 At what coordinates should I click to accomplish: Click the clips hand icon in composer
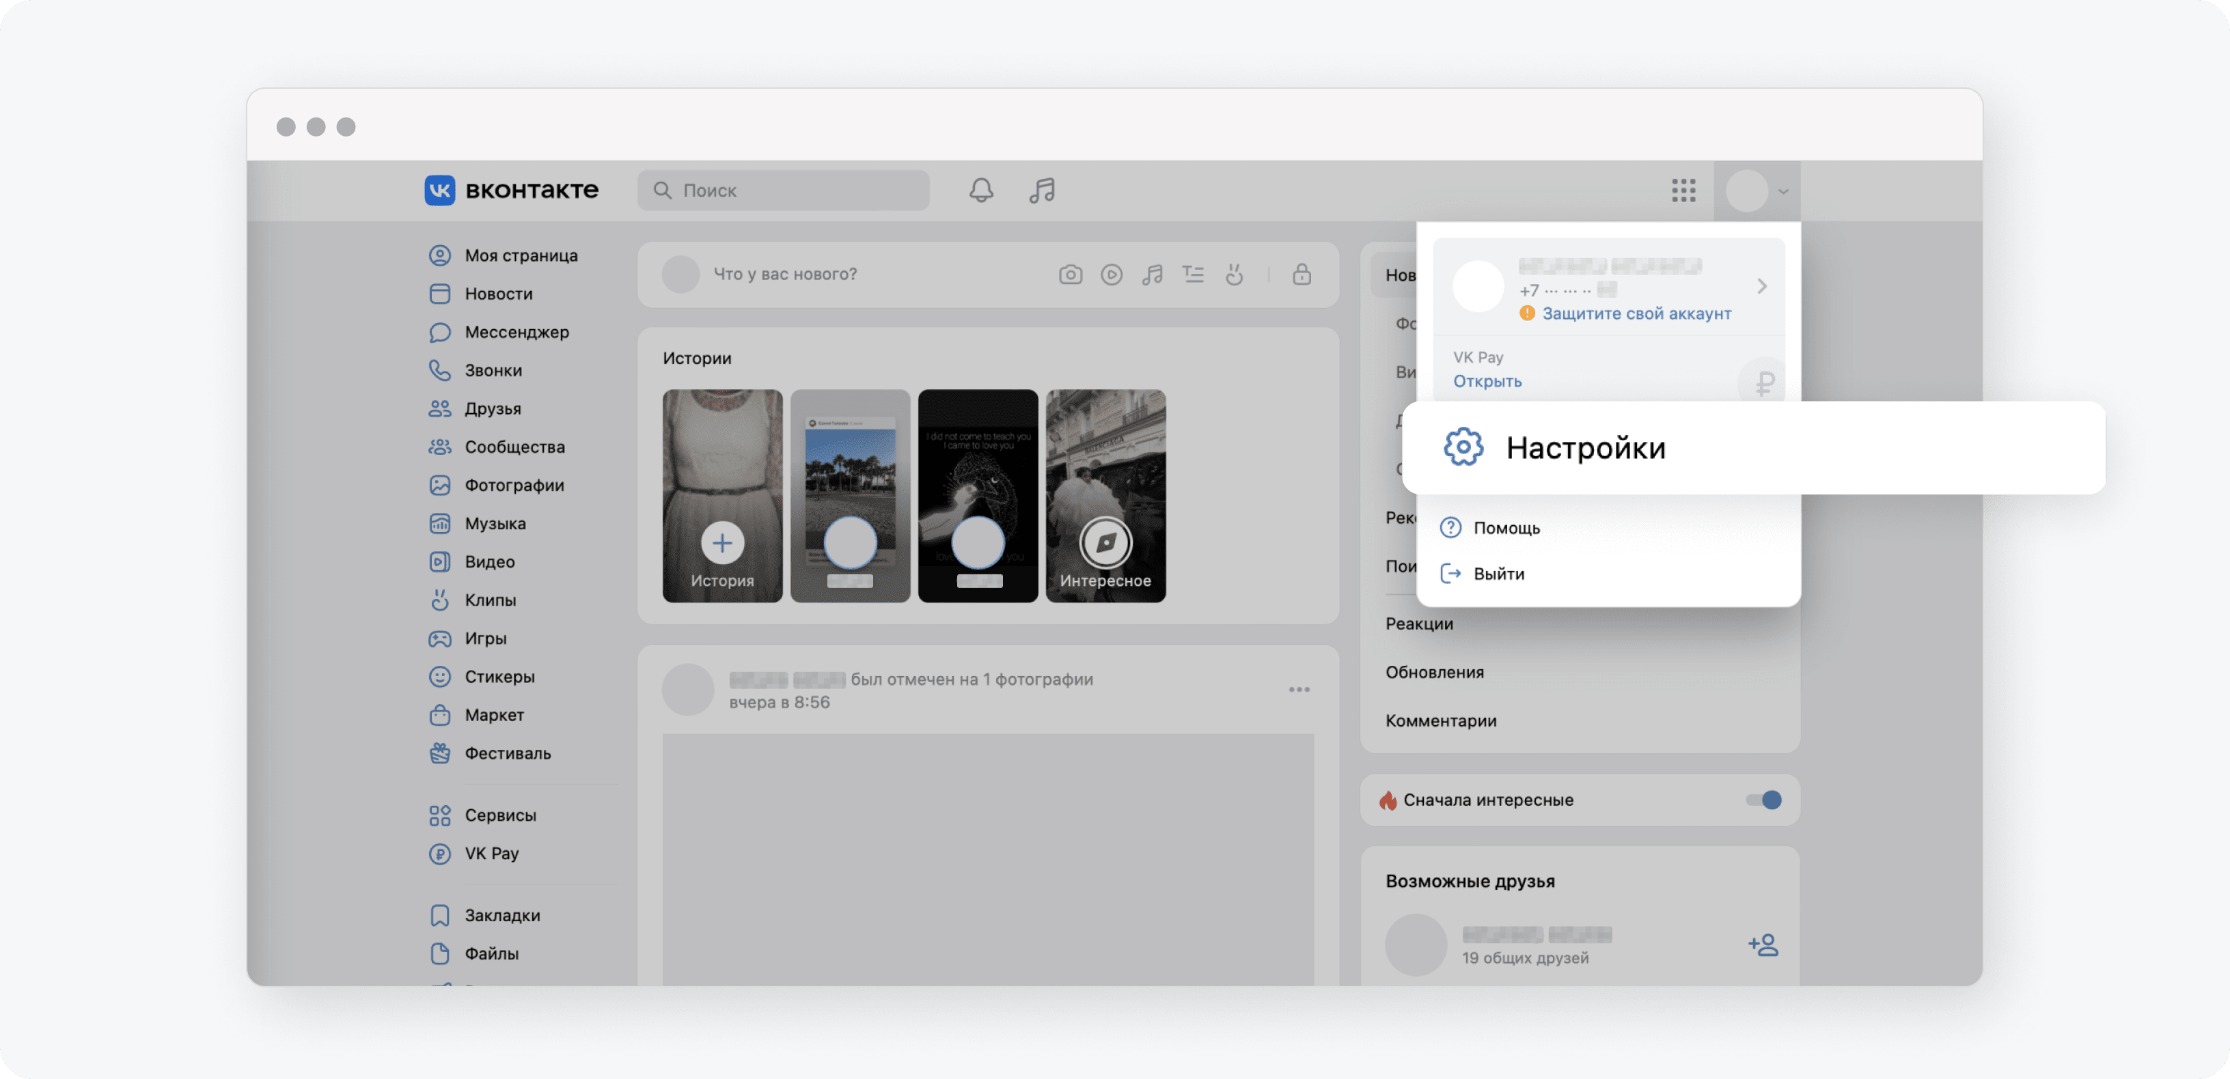tap(1235, 275)
